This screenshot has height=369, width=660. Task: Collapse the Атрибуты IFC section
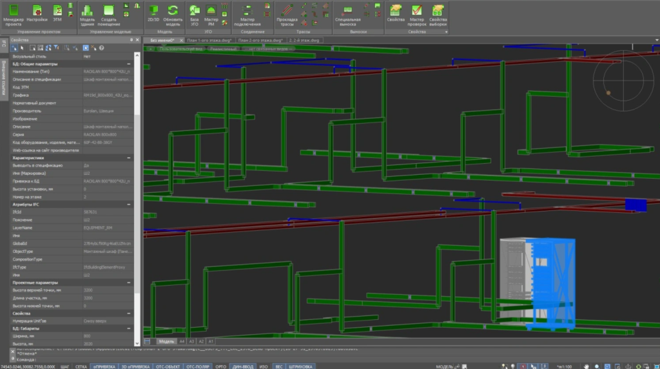128,204
